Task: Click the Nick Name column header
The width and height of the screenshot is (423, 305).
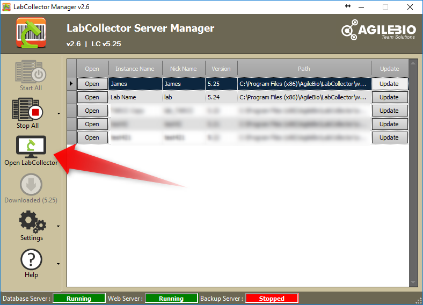Action: coord(184,69)
